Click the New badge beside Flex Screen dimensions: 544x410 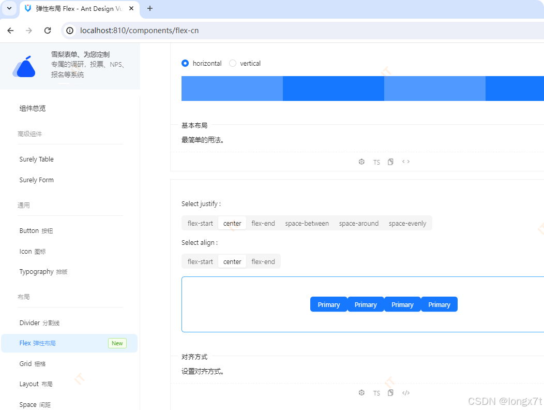[x=117, y=343]
